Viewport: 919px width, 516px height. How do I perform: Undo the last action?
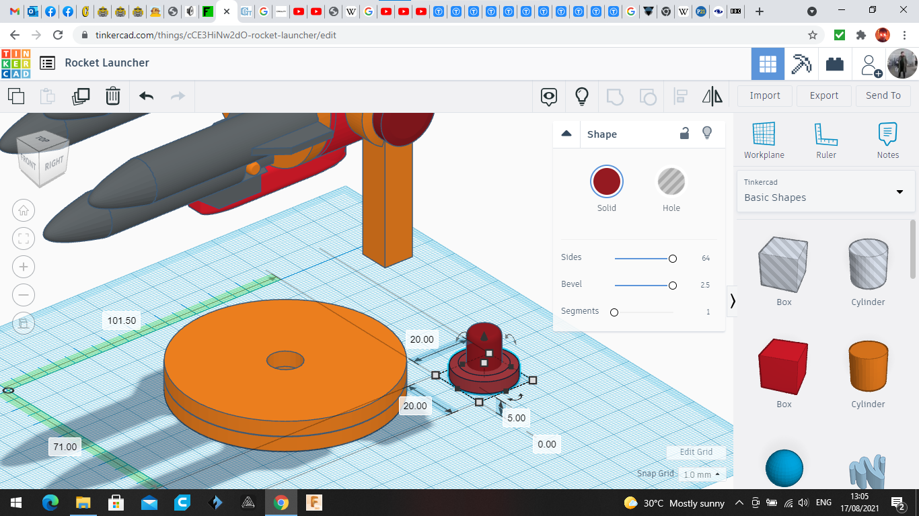point(146,96)
